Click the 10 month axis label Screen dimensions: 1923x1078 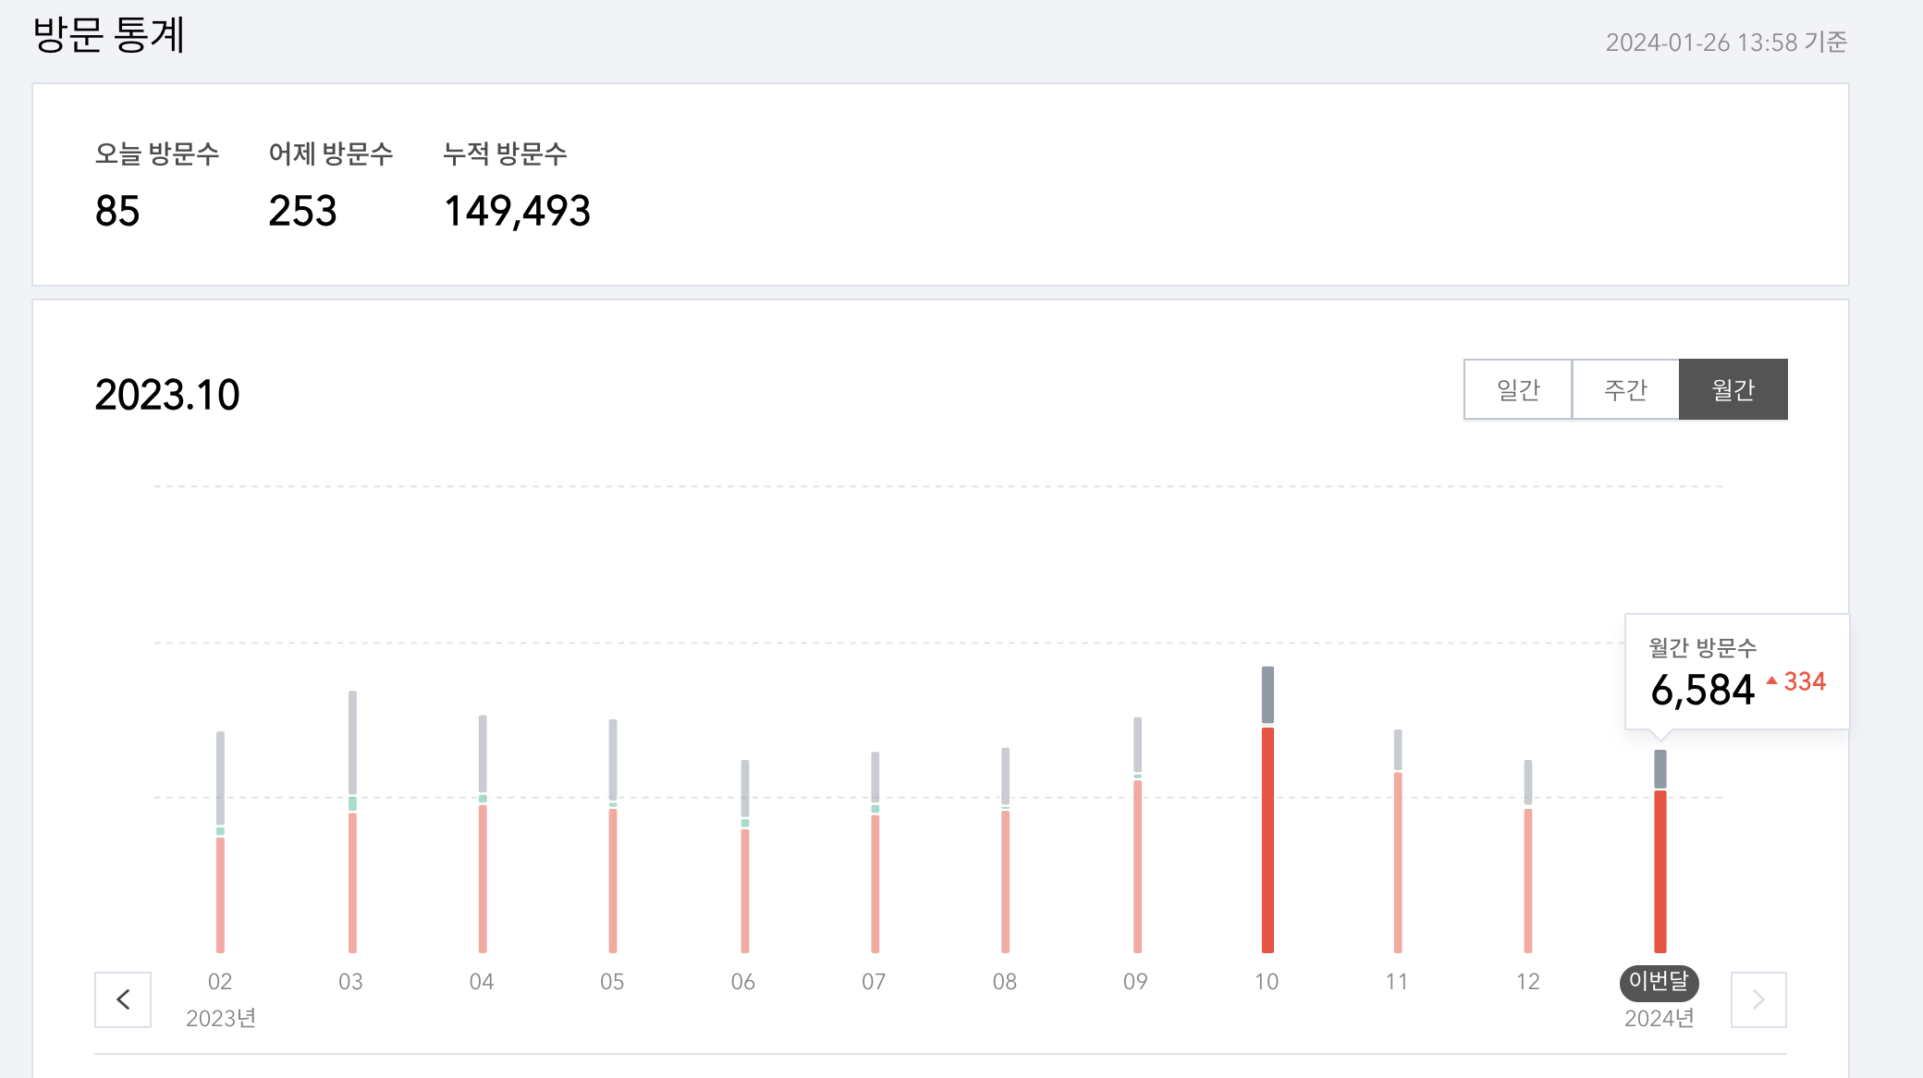(x=1267, y=982)
